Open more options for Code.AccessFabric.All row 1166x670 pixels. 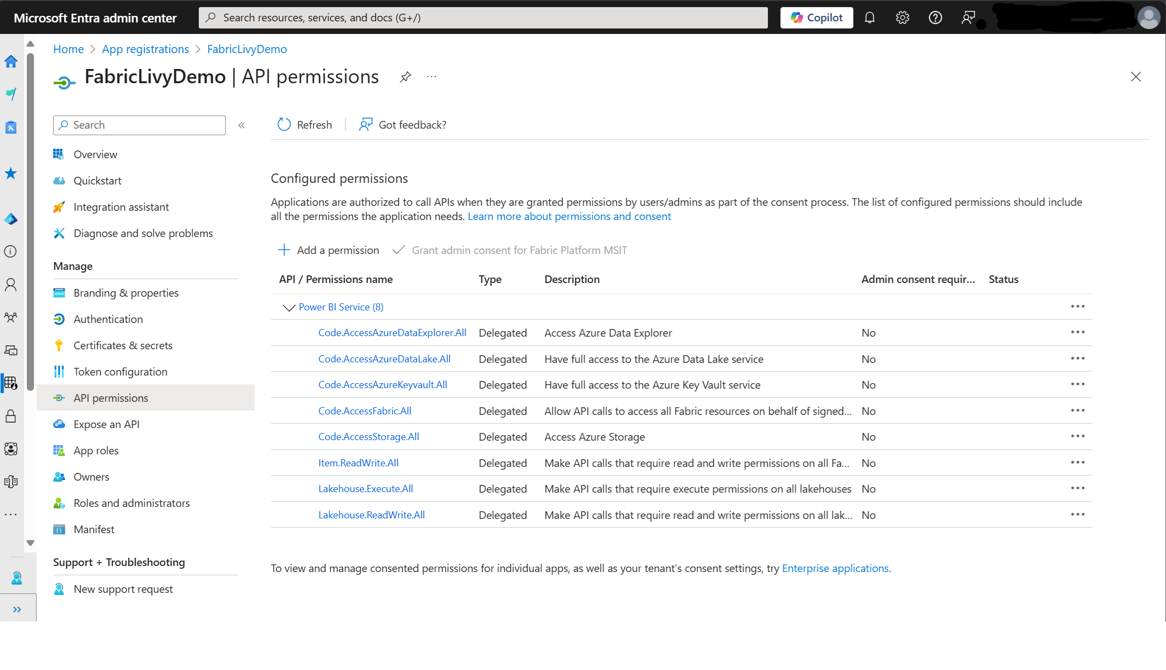point(1077,411)
